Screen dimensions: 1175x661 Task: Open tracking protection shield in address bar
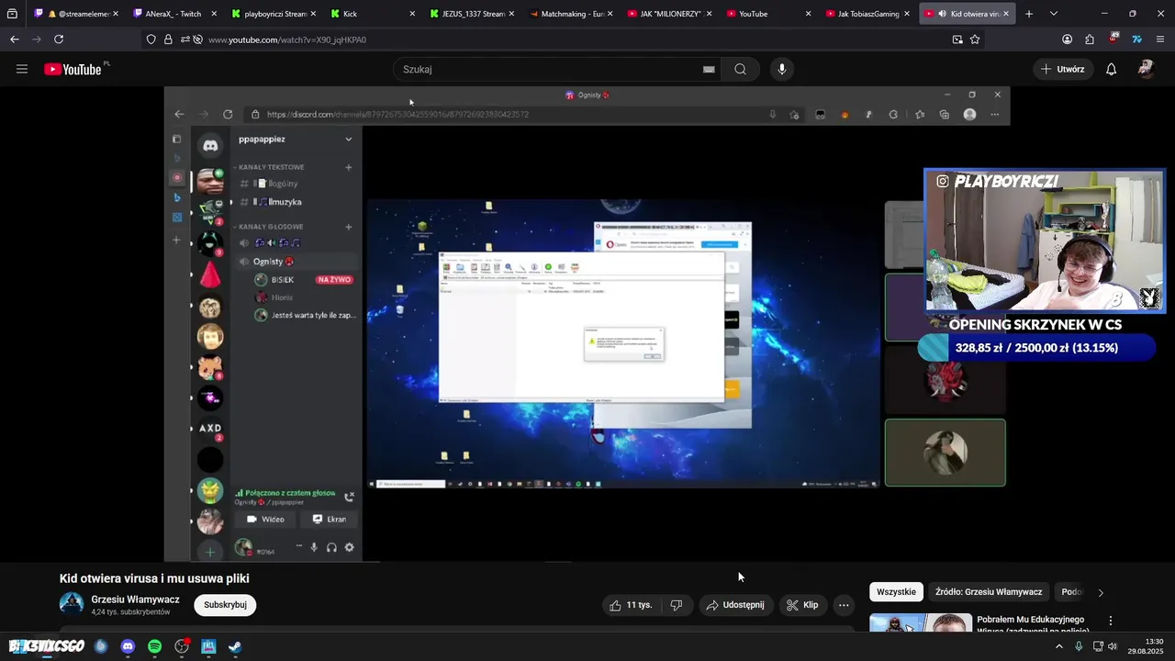pyautogui.click(x=151, y=39)
